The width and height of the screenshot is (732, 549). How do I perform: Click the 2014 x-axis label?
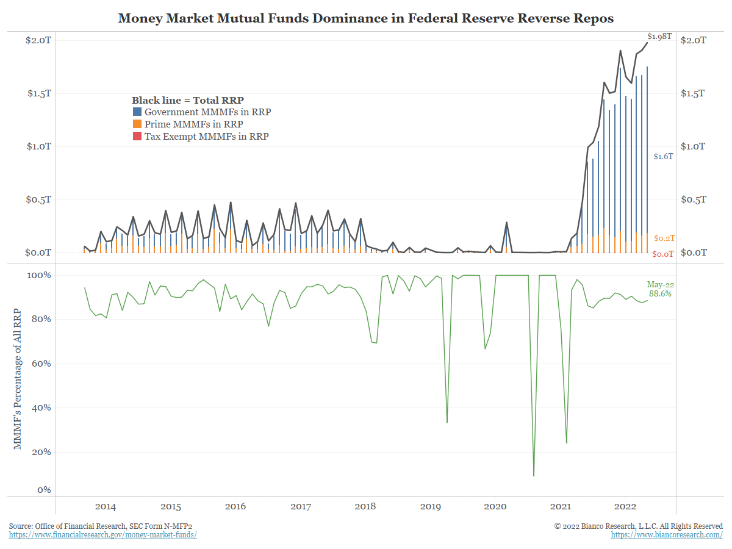click(x=105, y=506)
